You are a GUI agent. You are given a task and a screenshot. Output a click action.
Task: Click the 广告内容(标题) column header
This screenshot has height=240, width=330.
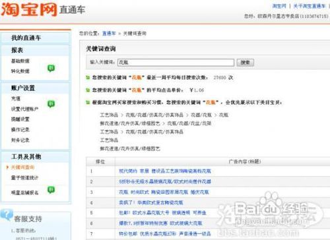point(245,162)
